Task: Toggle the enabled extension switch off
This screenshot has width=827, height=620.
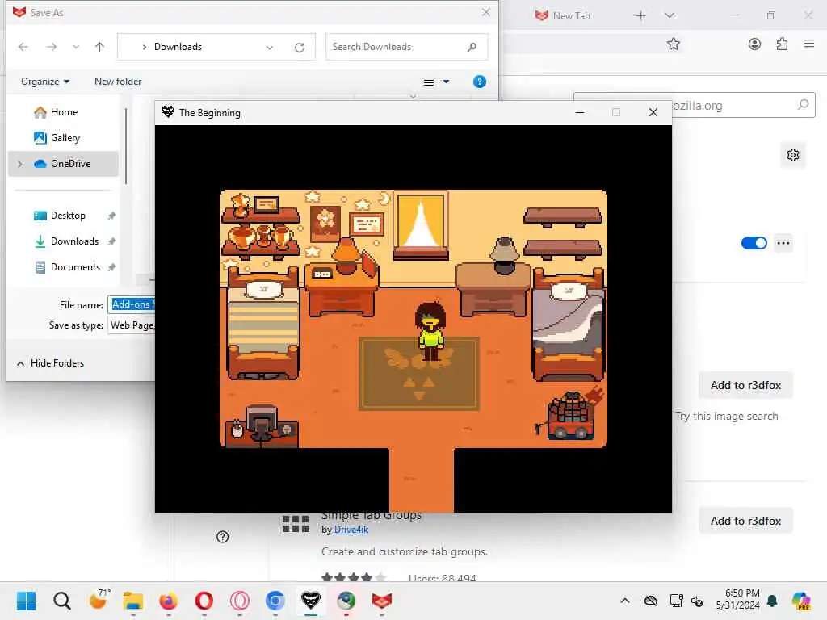Action: coord(754,243)
